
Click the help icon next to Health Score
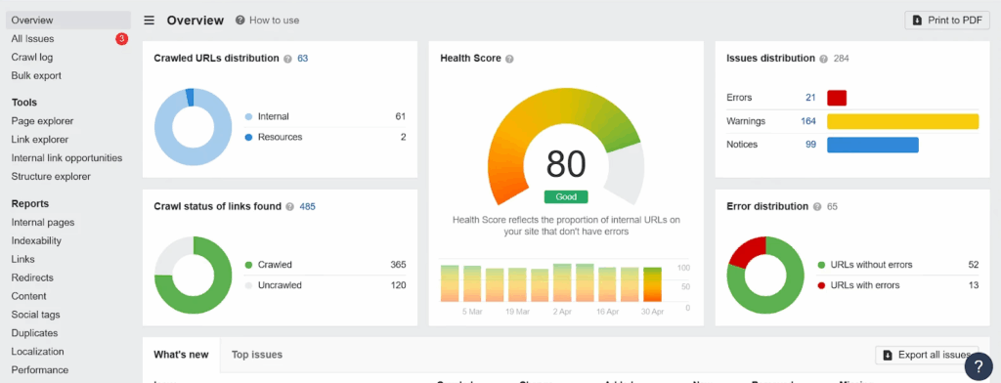(x=509, y=59)
